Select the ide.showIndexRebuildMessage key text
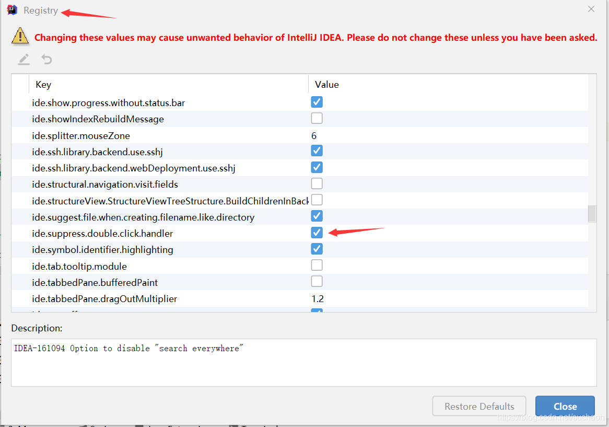 pos(98,119)
